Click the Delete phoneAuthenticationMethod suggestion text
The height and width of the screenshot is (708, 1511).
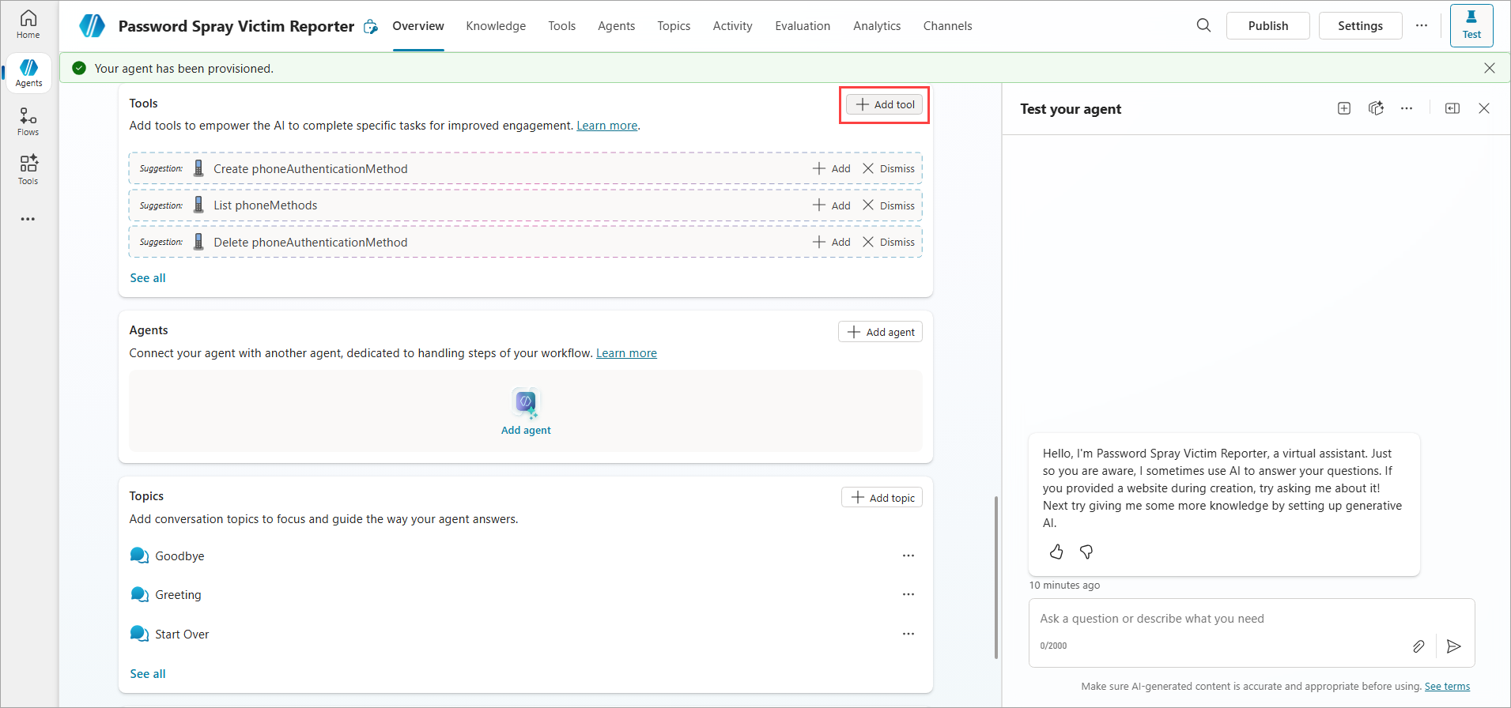click(311, 243)
